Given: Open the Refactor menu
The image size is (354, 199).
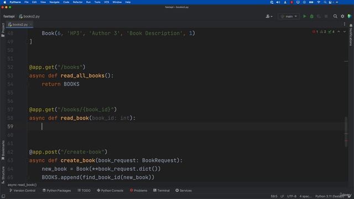Looking at the screenshot, I should tap(77, 2).
